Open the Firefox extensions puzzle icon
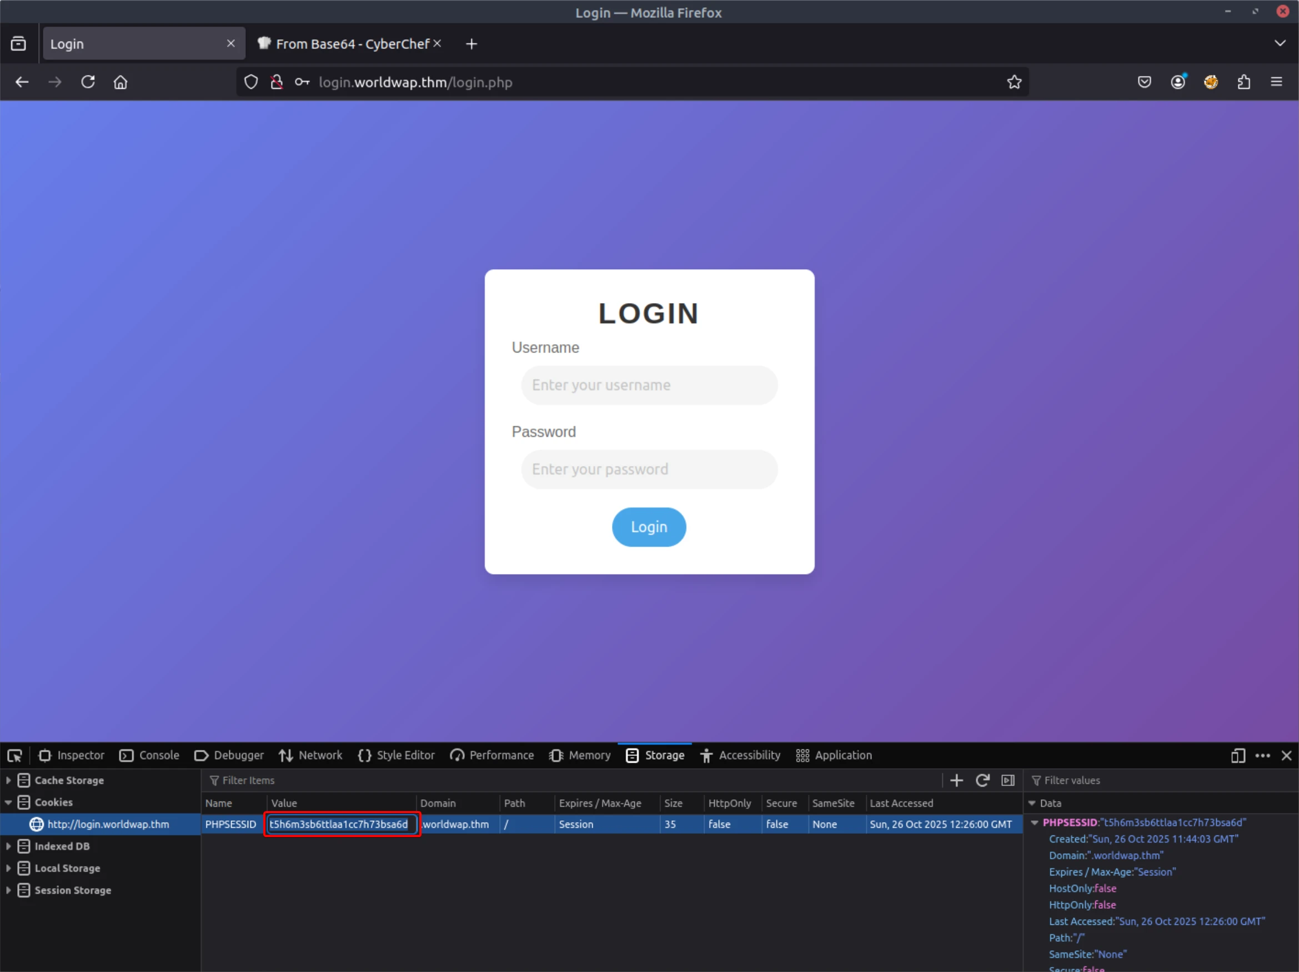 [1243, 82]
